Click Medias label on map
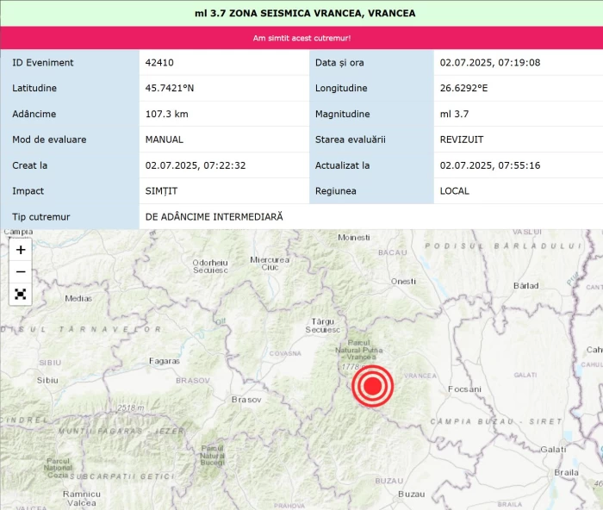Viewport: 603px width, 510px height. pos(78,298)
